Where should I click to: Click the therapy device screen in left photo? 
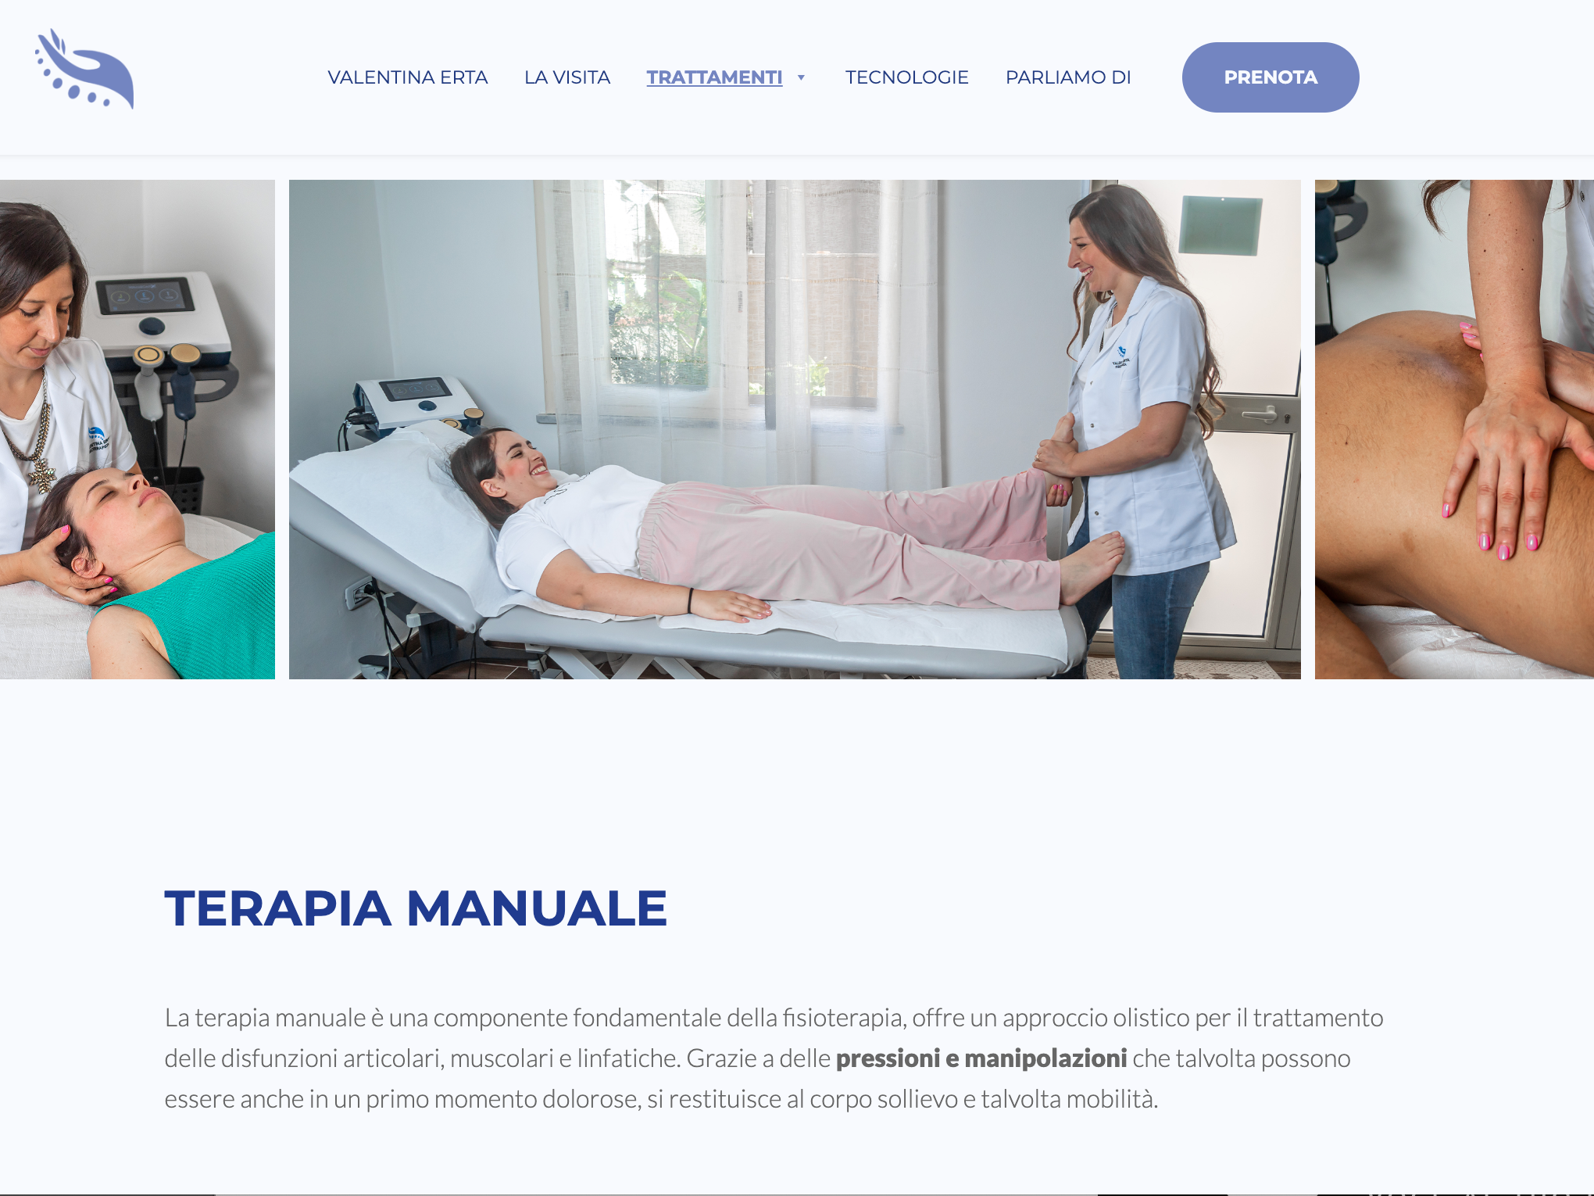point(145,295)
